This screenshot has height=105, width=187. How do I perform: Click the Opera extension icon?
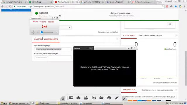coord(167,6)
